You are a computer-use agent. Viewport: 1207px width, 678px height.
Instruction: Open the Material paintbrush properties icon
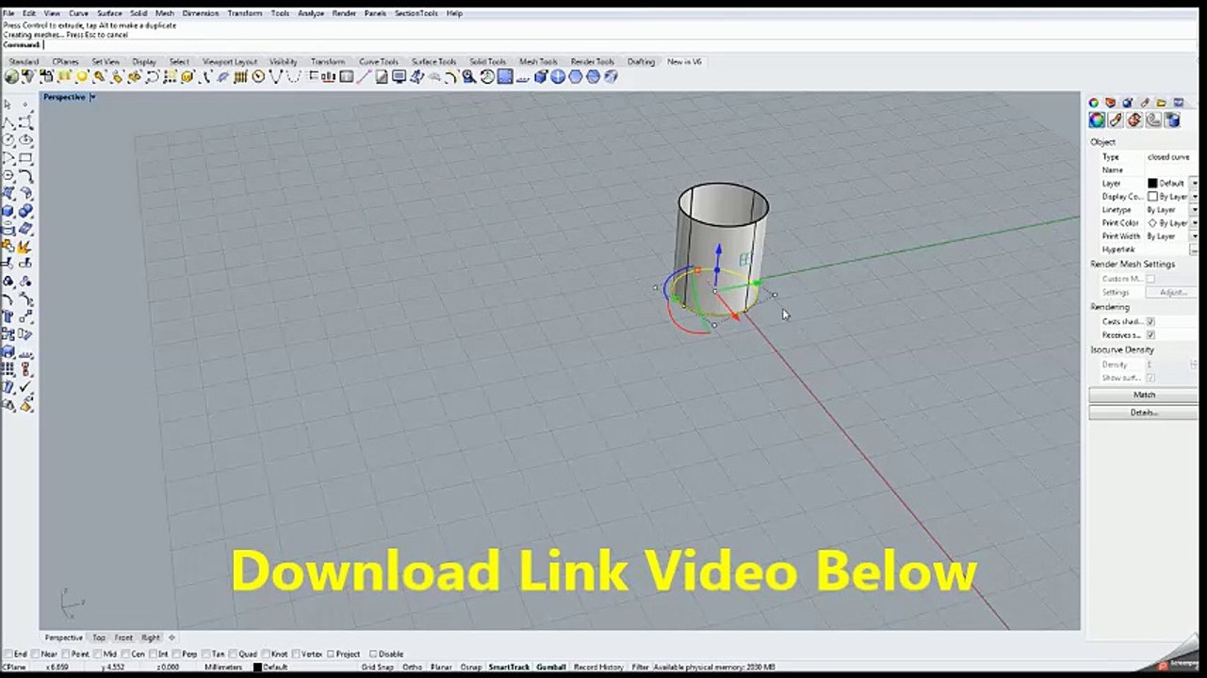point(1116,121)
